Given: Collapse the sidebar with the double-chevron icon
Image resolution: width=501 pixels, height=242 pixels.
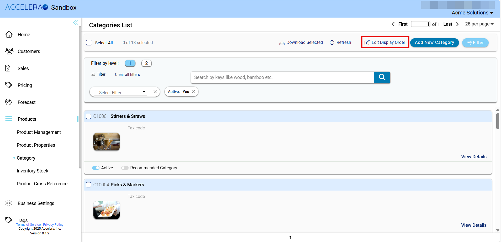Looking at the screenshot, I should (76, 23).
